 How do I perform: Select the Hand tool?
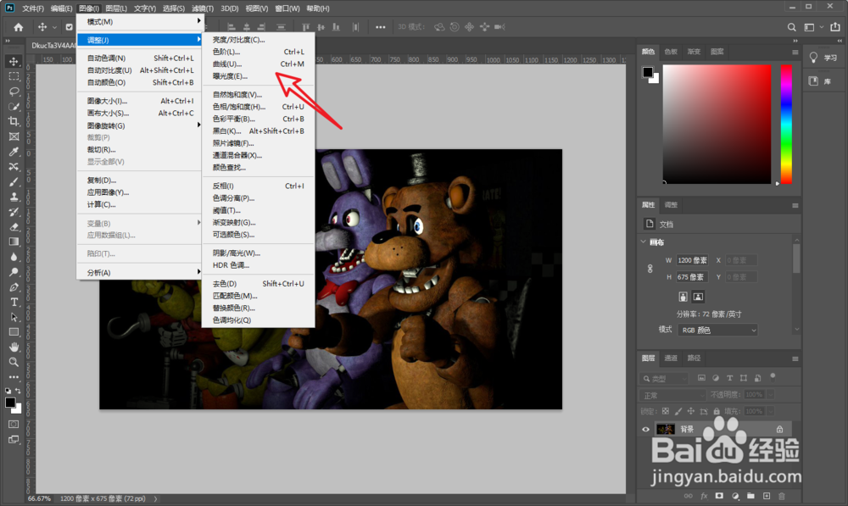pyautogui.click(x=14, y=347)
